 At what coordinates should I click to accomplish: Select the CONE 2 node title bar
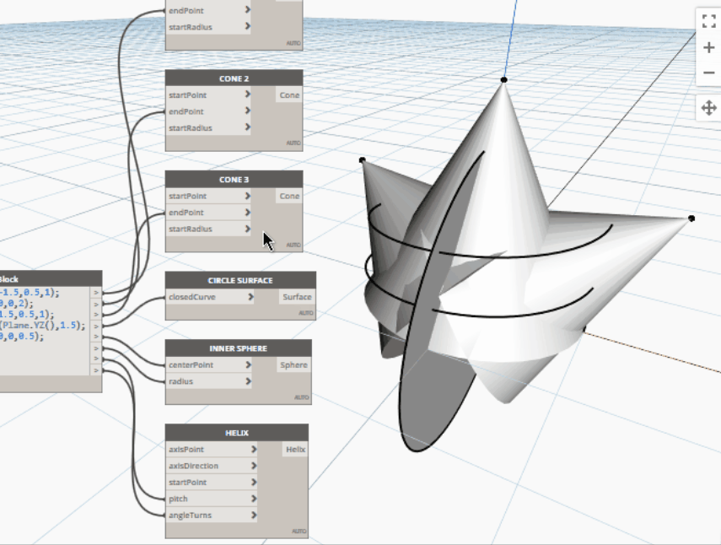pyautogui.click(x=234, y=78)
